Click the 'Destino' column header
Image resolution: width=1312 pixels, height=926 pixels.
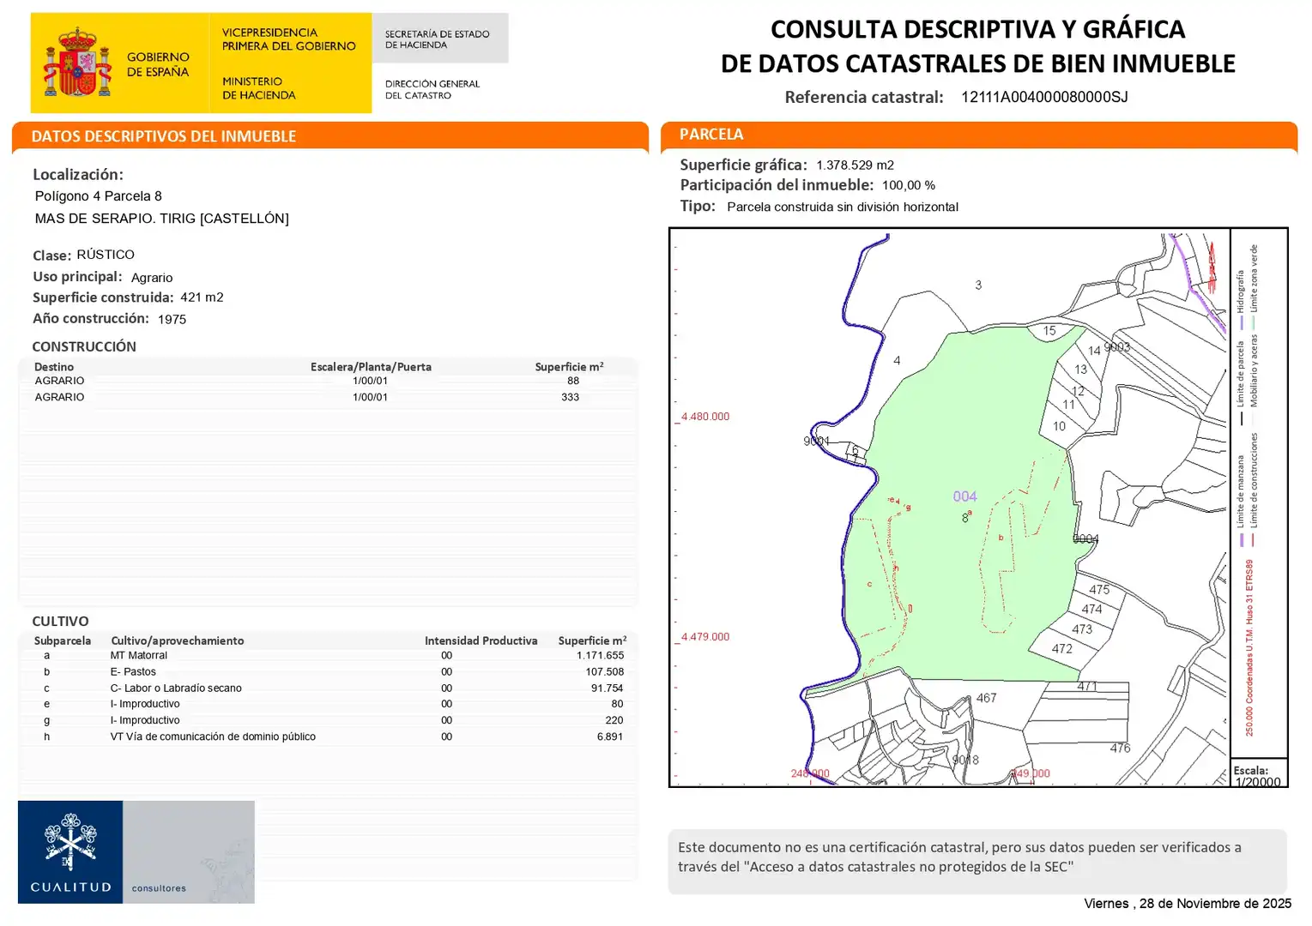coord(54,367)
